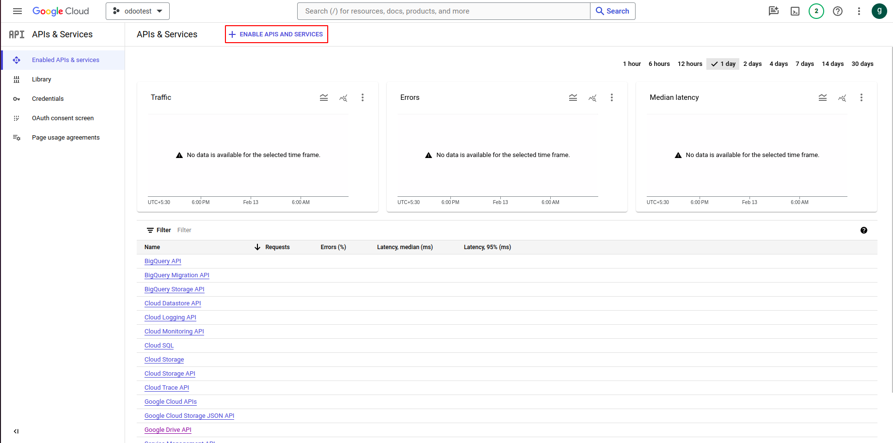Collapse the sidebar with the bottom arrow
The width and height of the screenshot is (893, 443).
point(16,431)
